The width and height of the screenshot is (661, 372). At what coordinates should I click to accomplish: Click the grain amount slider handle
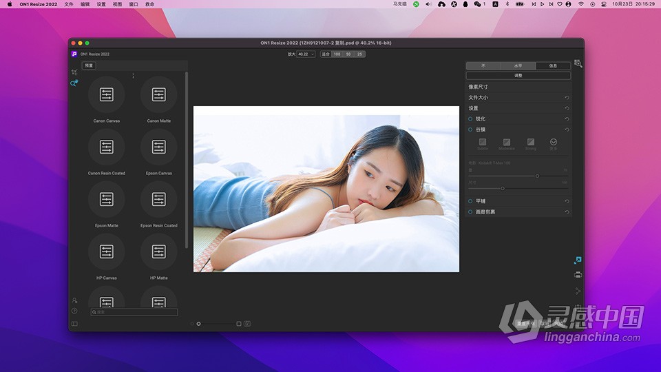click(x=537, y=176)
